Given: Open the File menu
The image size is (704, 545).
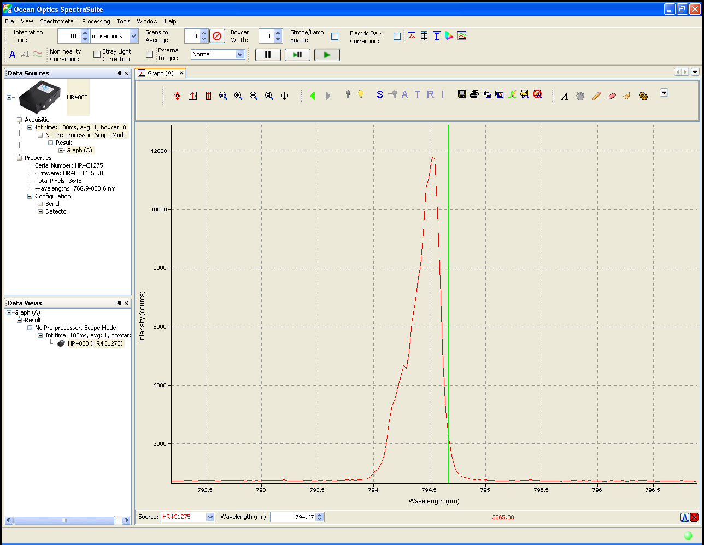Looking at the screenshot, I should click(9, 21).
